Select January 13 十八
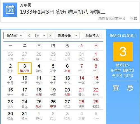The width and height of the screenshot is (140, 124). coord(67,80)
